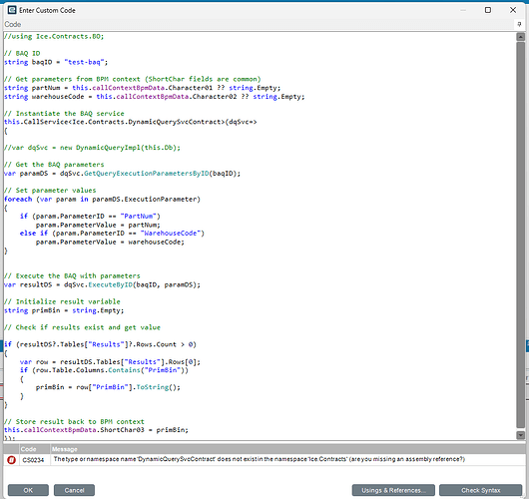Click the OK button
Viewport: 529px width, 499px height.
pyautogui.click(x=28, y=490)
